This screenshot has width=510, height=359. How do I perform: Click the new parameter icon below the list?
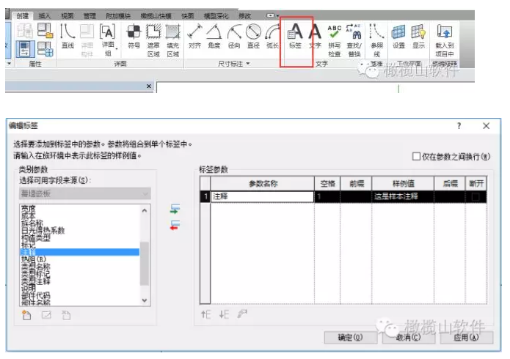pyautogui.click(x=26, y=315)
